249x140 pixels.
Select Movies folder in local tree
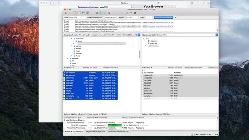pos(78,48)
